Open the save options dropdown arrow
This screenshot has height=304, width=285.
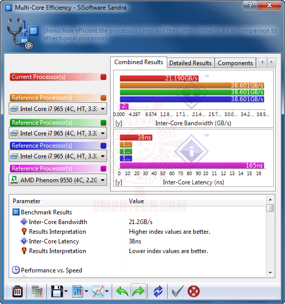coord(66,291)
